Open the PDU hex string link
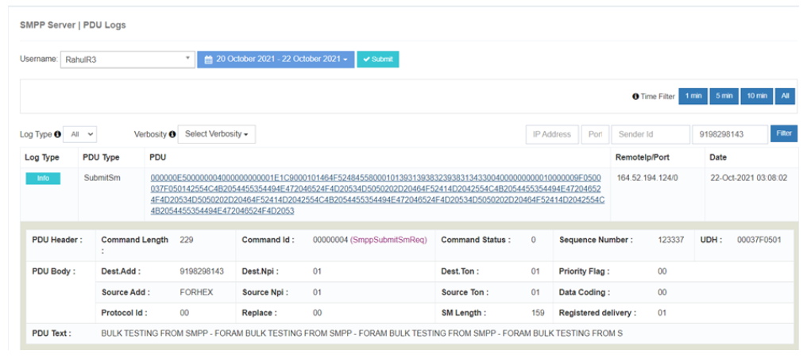The width and height of the screenshot is (811, 362). 377,194
